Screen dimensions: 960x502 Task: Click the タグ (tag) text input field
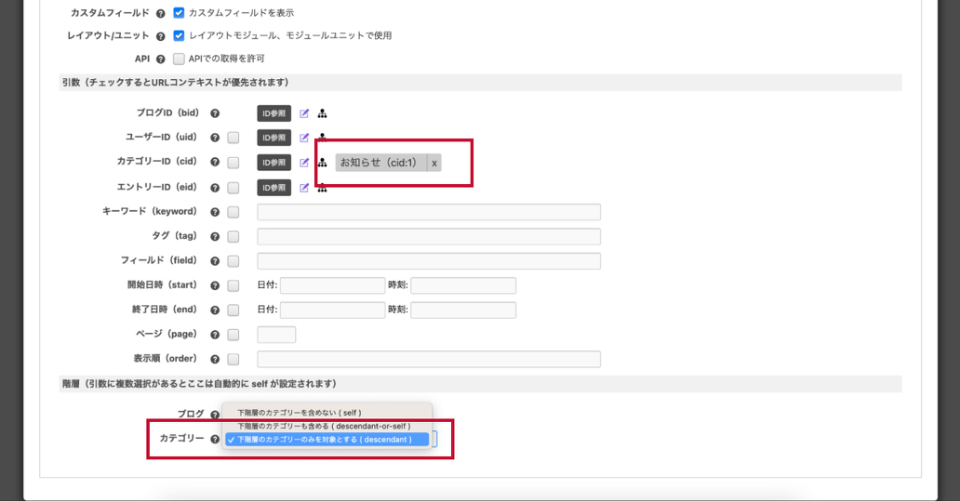pos(428,236)
